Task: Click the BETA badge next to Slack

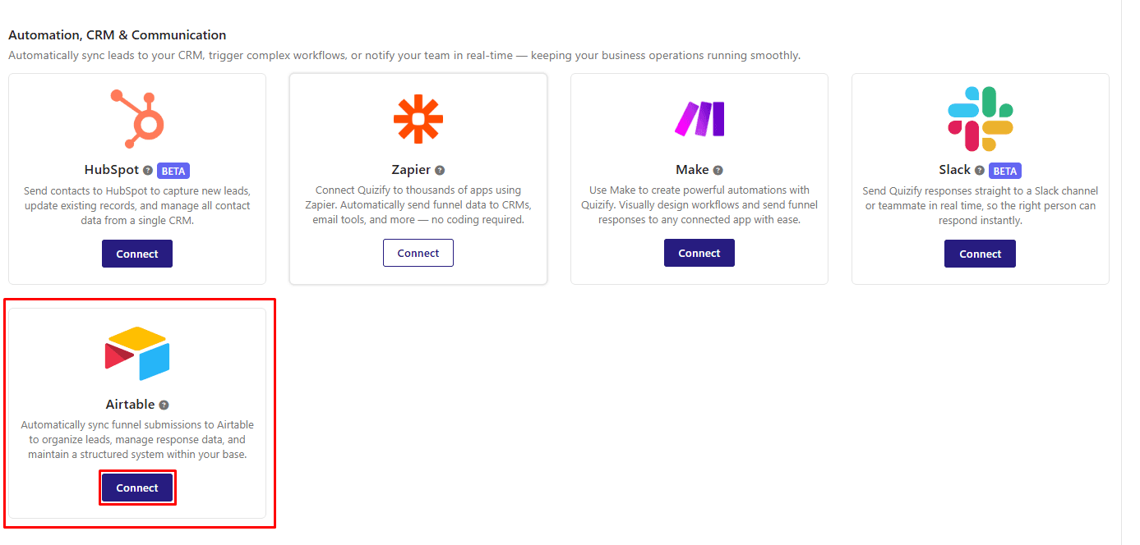Action: click(x=1005, y=171)
